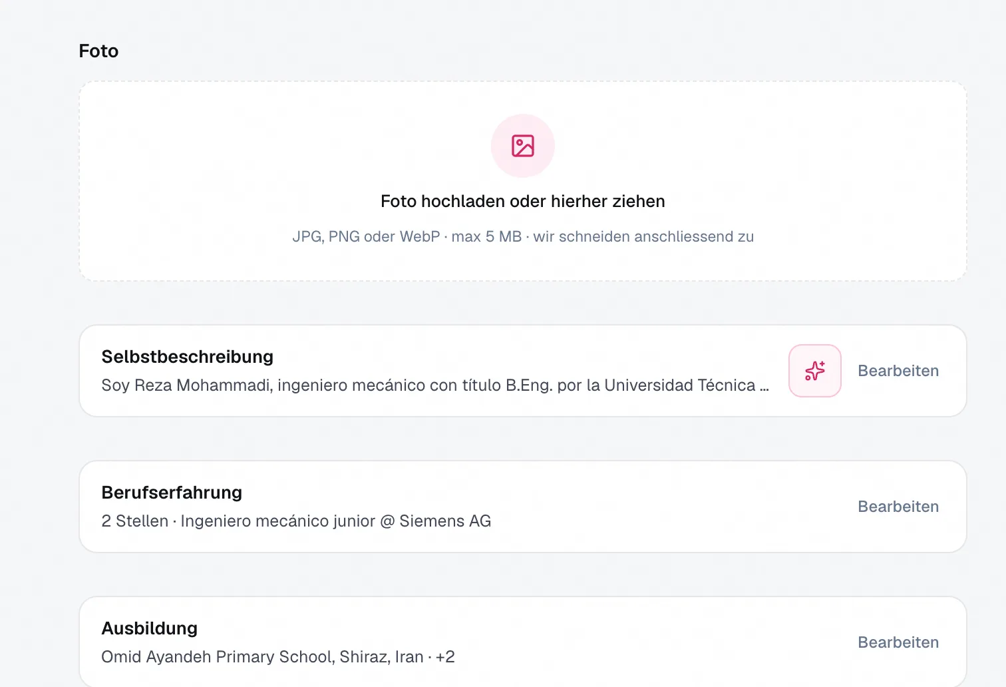
Task: Click the Berufserfahrung heading
Action: click(172, 493)
